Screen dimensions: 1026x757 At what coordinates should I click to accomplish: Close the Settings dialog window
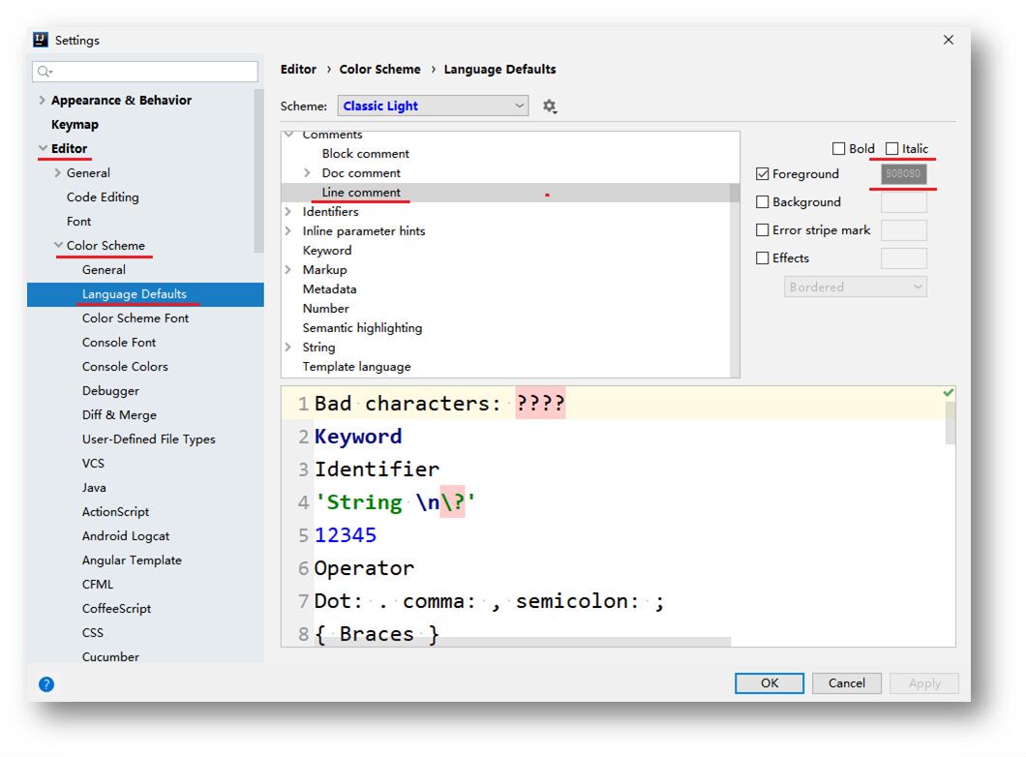click(949, 40)
